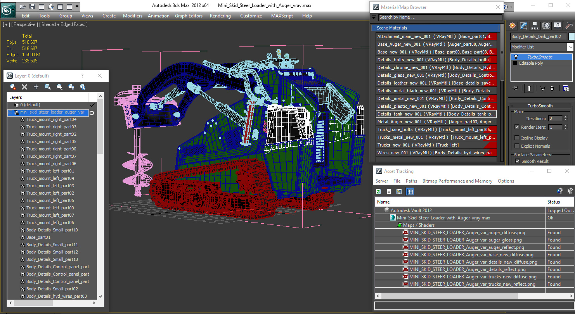Click Hide/Unhide All Layers icon
The height and width of the screenshot is (314, 575).
pos(71,87)
